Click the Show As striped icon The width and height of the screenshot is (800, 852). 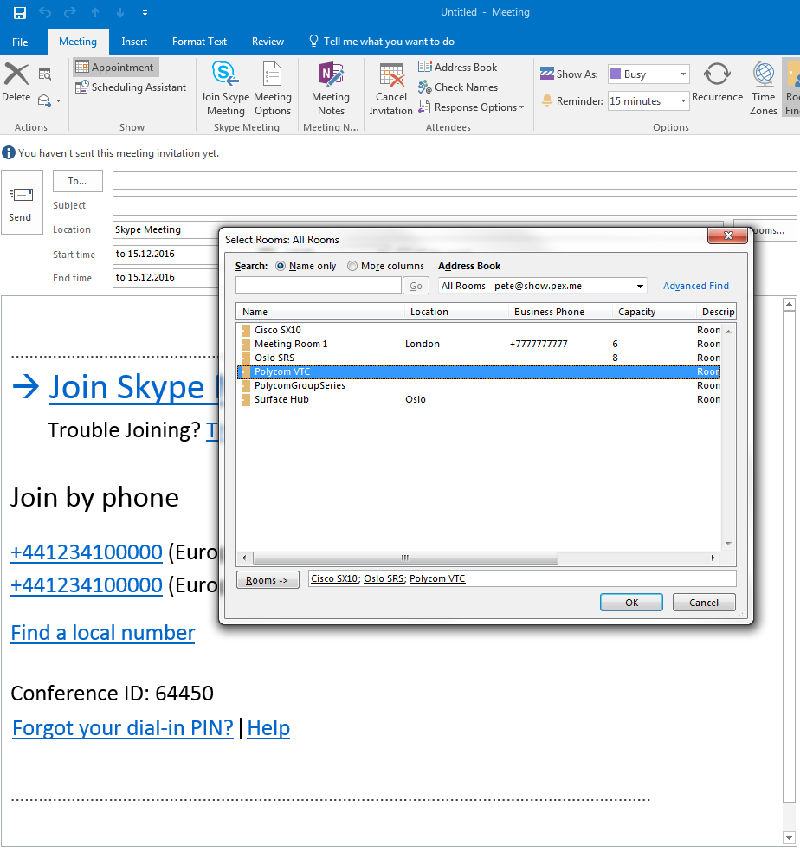click(546, 74)
